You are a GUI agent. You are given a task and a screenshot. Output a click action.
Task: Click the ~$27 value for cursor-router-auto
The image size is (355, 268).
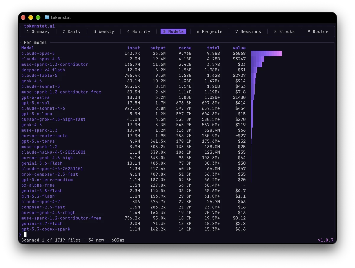pyautogui.click(x=241, y=136)
